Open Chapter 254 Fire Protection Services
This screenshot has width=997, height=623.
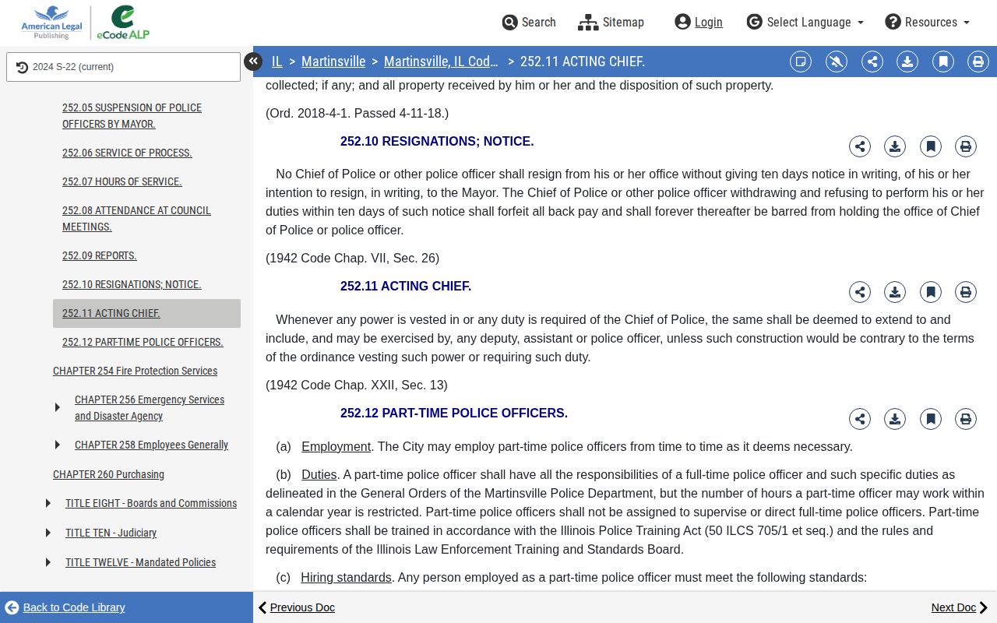(x=135, y=371)
